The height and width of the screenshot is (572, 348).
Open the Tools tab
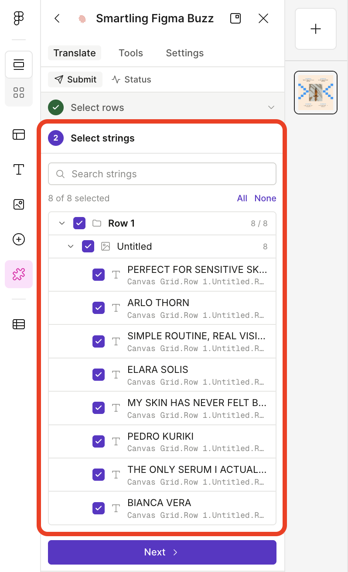[131, 53]
